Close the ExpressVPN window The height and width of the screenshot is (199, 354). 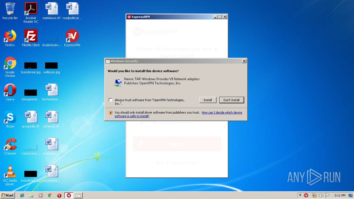tap(225, 17)
